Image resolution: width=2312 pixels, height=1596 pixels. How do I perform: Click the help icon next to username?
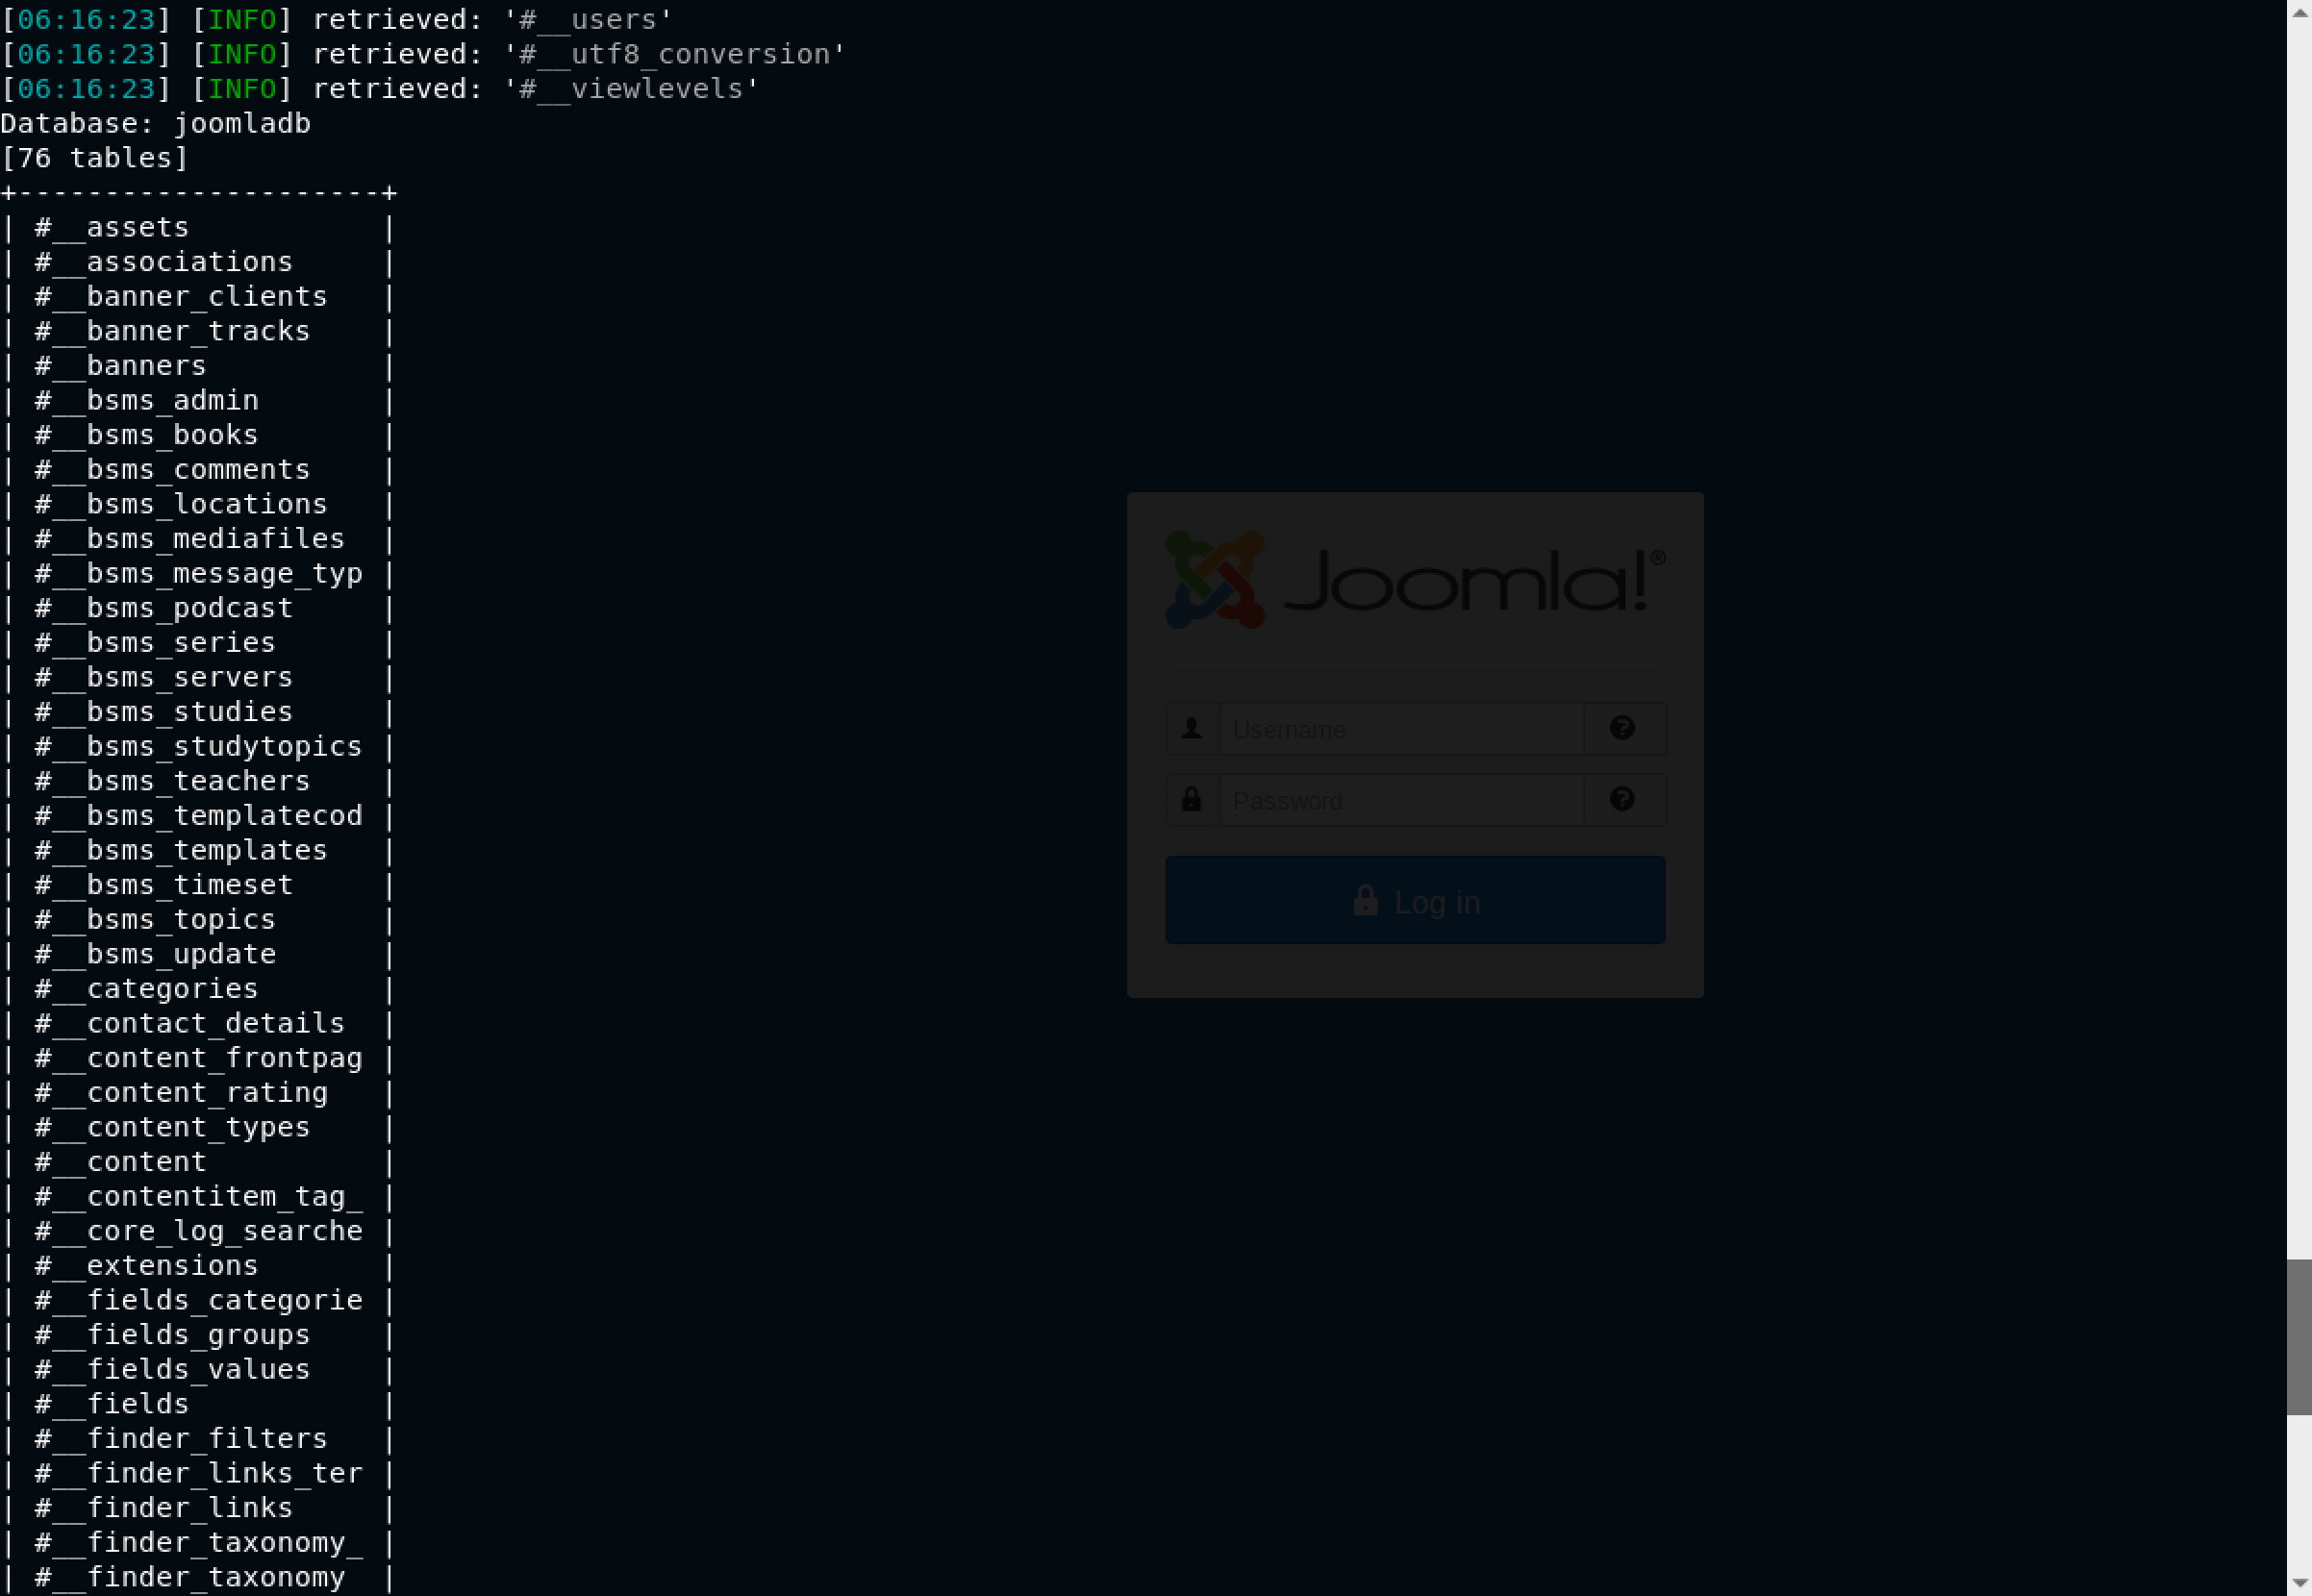[1621, 727]
